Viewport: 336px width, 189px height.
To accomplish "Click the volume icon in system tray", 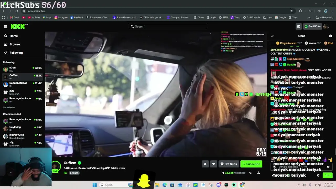I will 320,185.
